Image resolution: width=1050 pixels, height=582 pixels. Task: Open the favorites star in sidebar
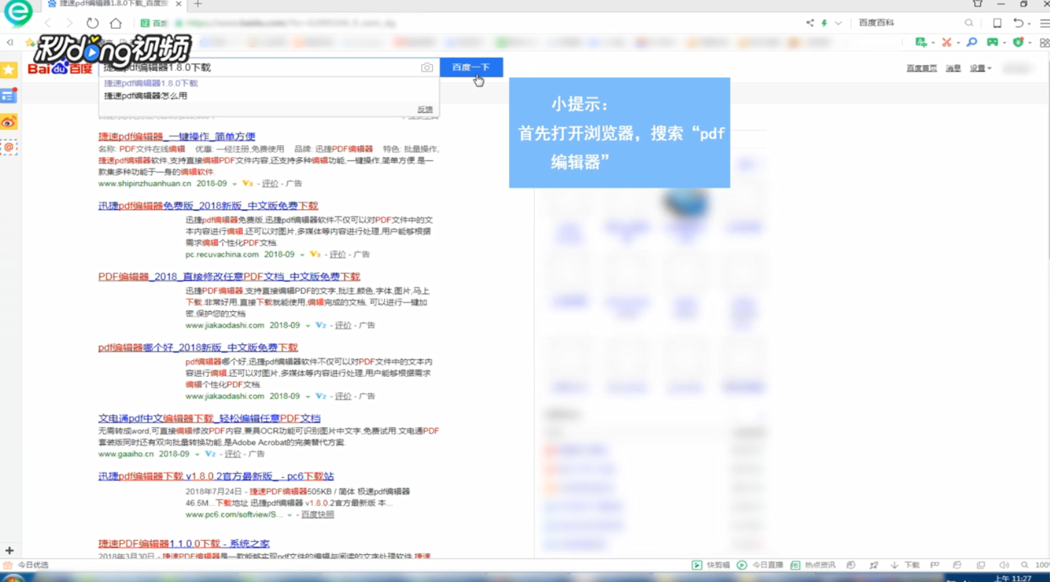pos(9,70)
